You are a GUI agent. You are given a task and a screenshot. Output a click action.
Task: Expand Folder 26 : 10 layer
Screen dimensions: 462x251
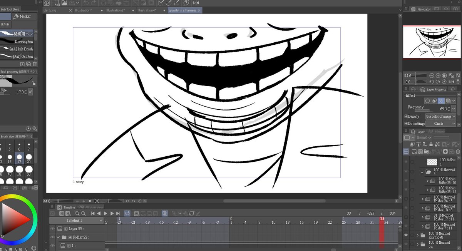pos(428,181)
